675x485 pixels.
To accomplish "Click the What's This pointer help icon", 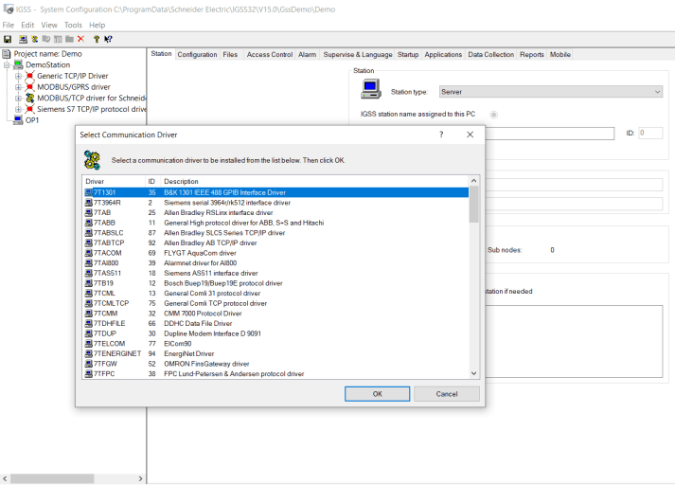I will [x=108, y=39].
